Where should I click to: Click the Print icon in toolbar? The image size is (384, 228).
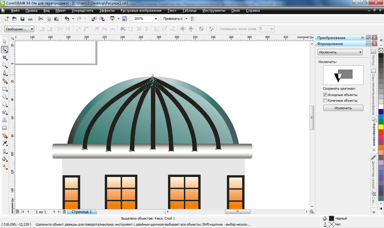tap(30, 19)
